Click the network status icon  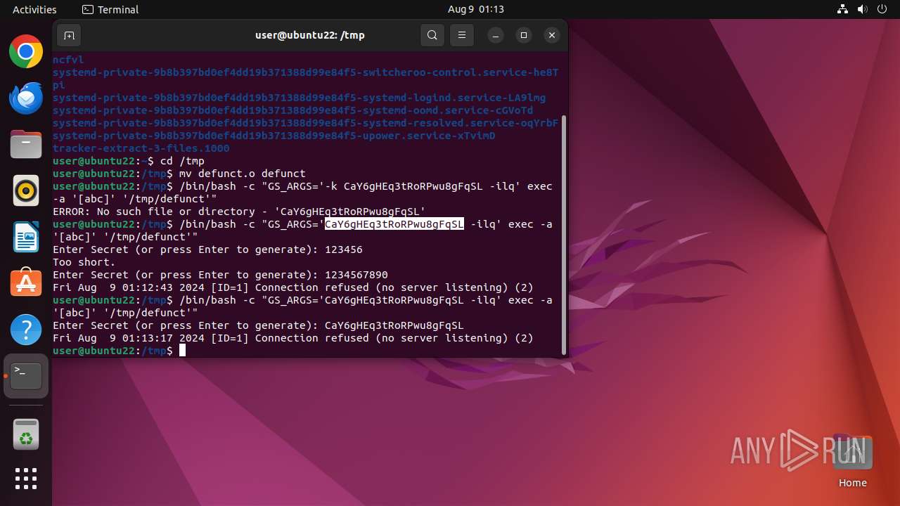click(843, 9)
